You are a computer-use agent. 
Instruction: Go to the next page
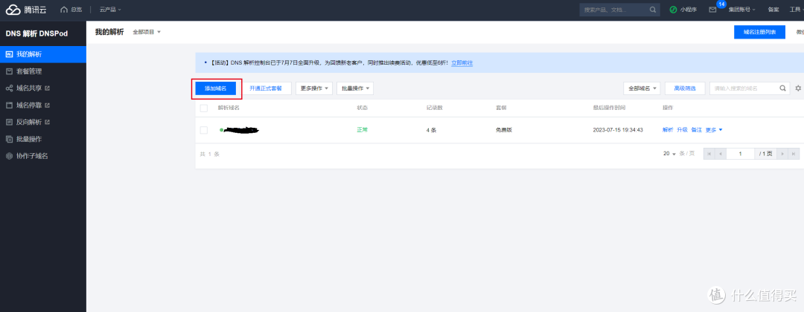[x=782, y=154]
